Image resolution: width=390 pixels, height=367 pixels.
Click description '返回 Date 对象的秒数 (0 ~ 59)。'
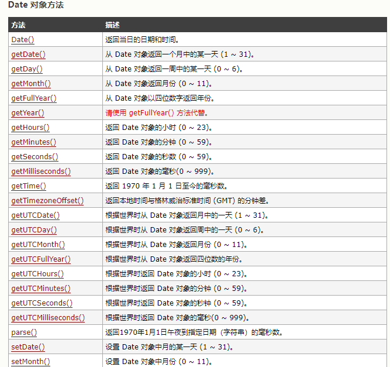coord(158,157)
